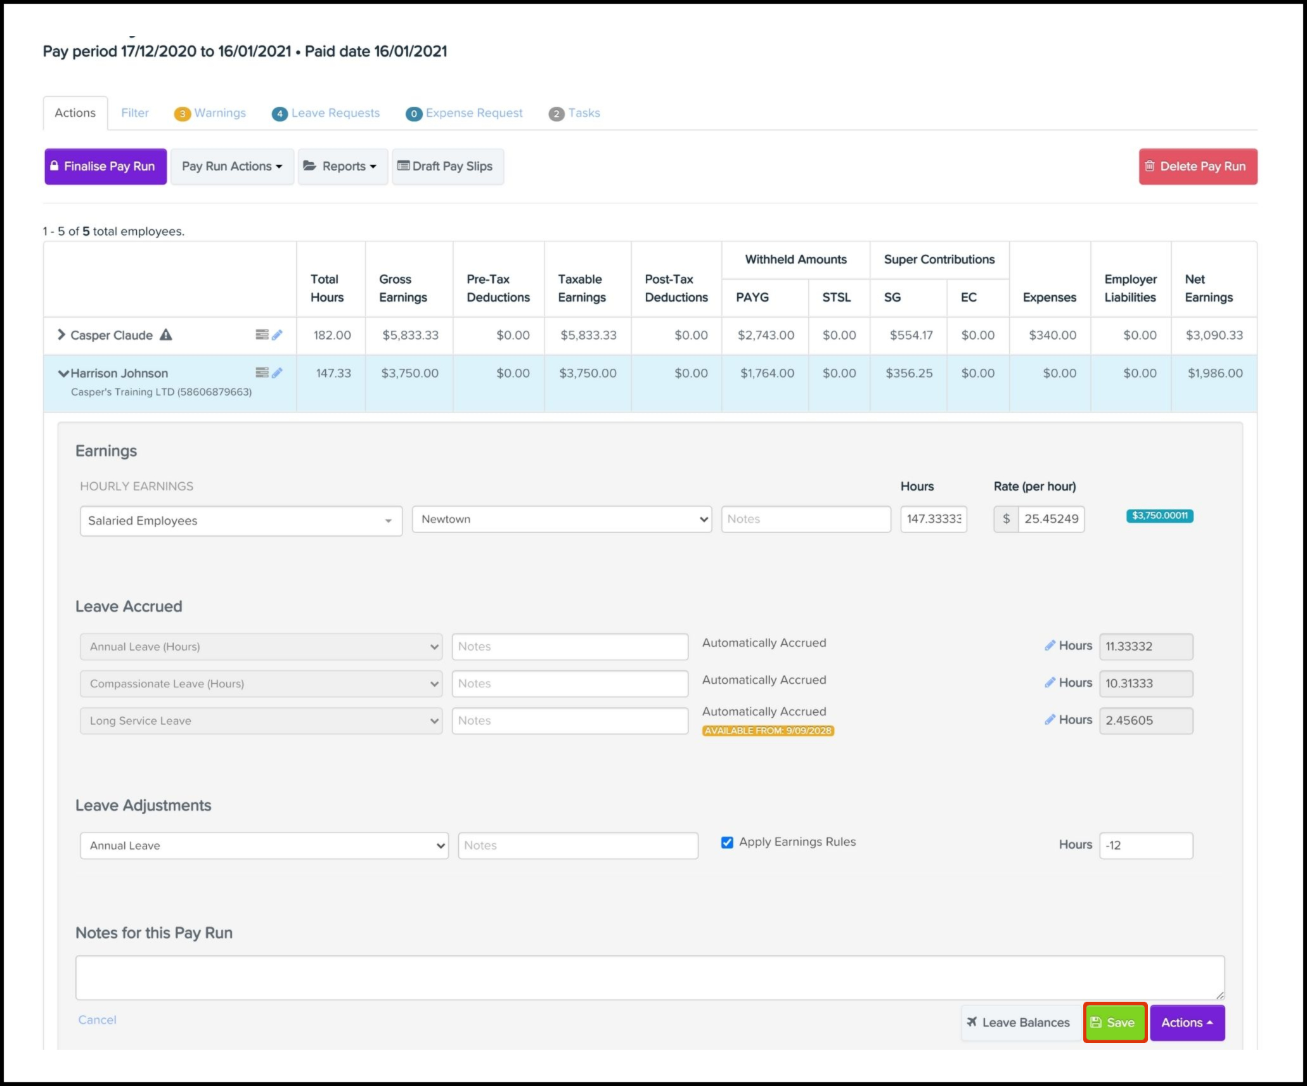Open Salaried Employees pay category dropdown

coord(241,521)
